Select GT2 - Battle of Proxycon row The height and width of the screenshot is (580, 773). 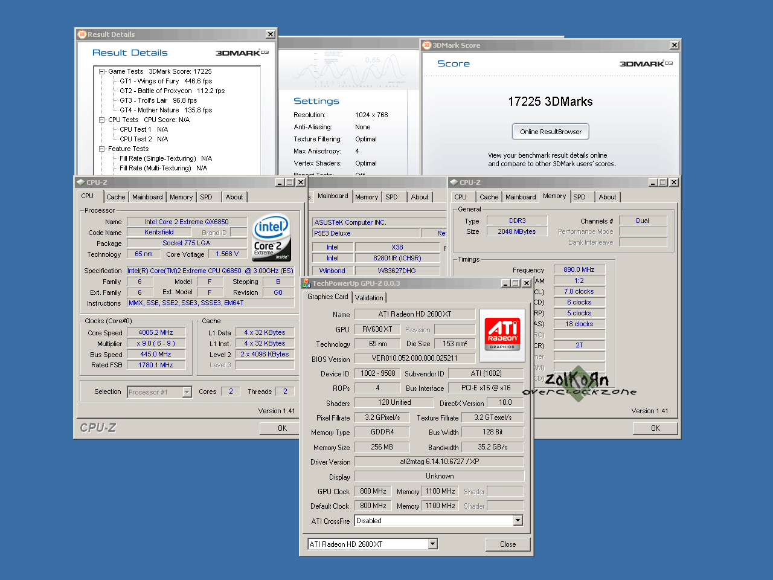point(172,91)
